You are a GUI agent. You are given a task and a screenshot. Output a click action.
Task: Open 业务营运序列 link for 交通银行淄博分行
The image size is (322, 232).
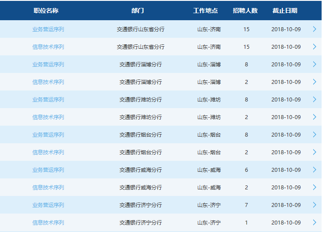point(48,65)
